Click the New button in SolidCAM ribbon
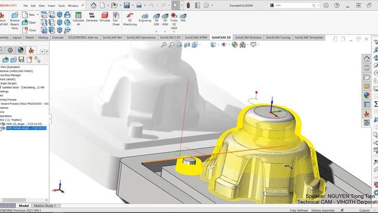Image resolution: width=378 pixels, height=213 pixels. (29, 15)
